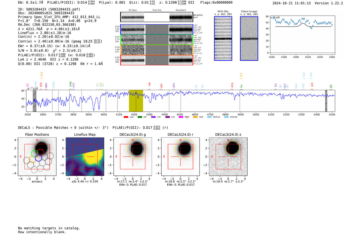Click the green fiber circle in Fiber Positions

pyautogui.click(x=35, y=153)
